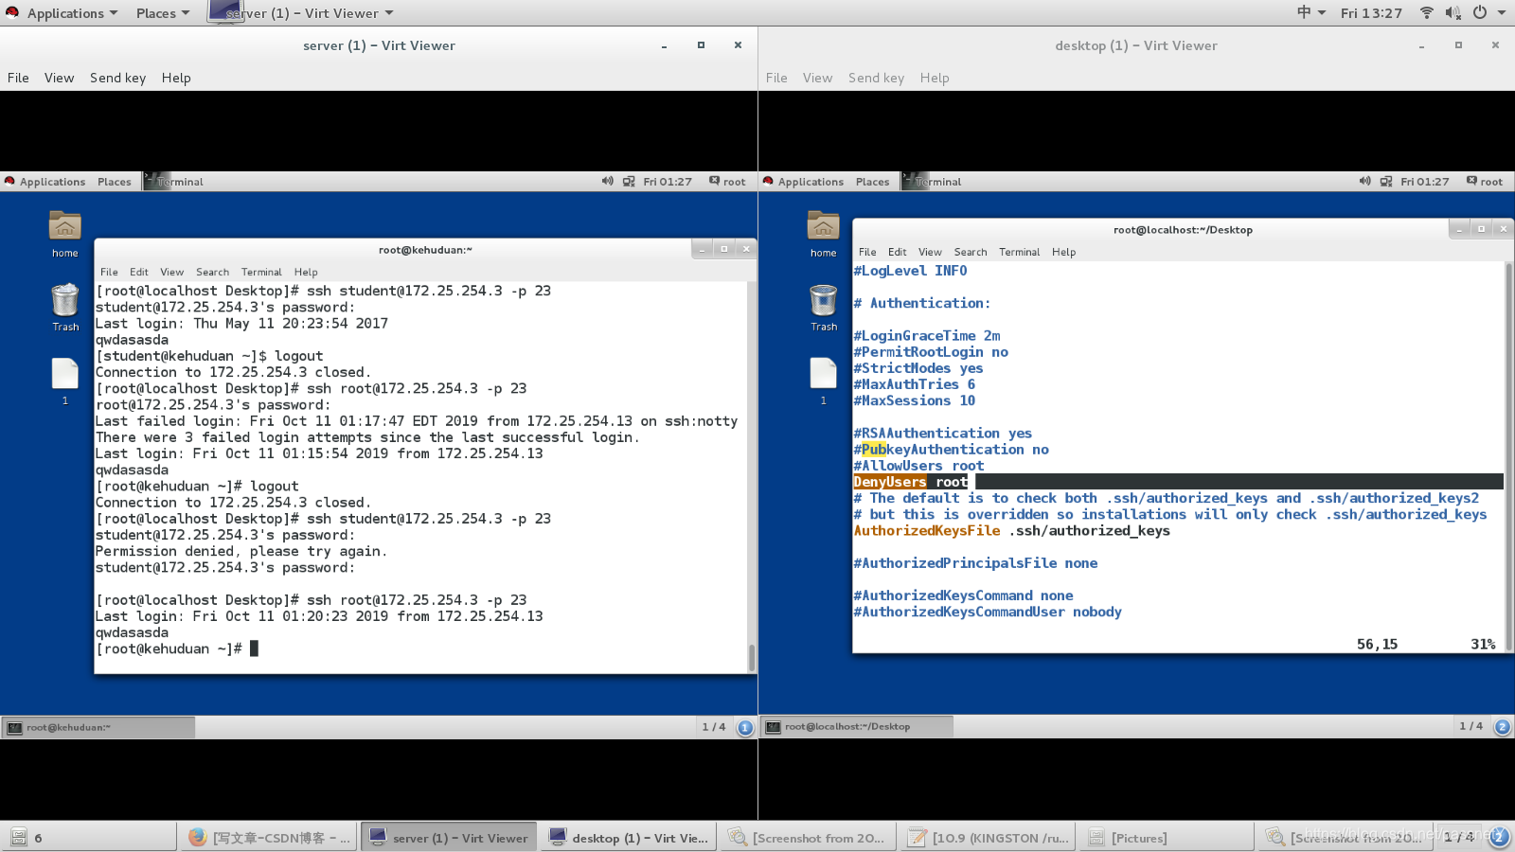Open Send key menu in desktop Virt Viewer
The image size is (1515, 852).
click(x=876, y=78)
